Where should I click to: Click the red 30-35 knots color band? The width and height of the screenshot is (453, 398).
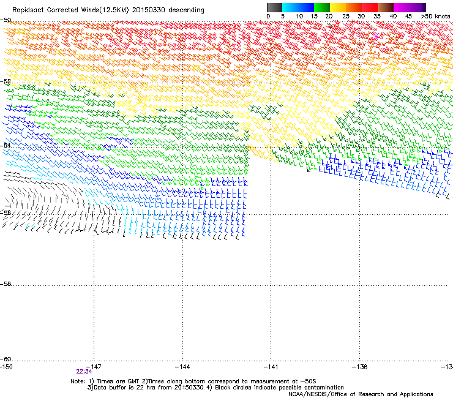[x=370, y=7]
